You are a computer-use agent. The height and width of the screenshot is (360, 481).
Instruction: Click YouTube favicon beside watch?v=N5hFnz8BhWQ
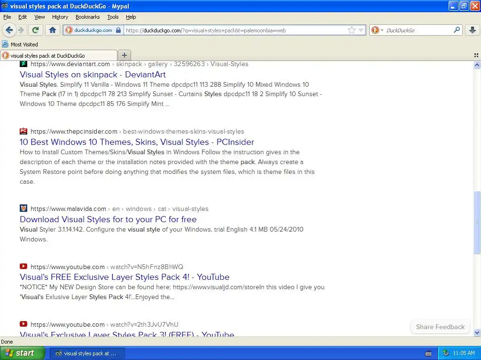[23, 266]
